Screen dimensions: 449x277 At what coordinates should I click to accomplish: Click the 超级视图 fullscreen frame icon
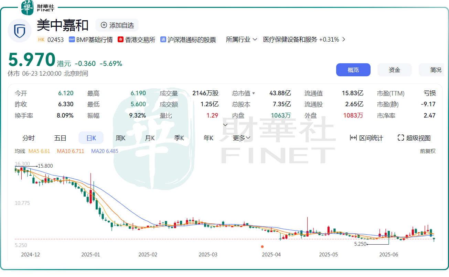pyautogui.click(x=400, y=138)
